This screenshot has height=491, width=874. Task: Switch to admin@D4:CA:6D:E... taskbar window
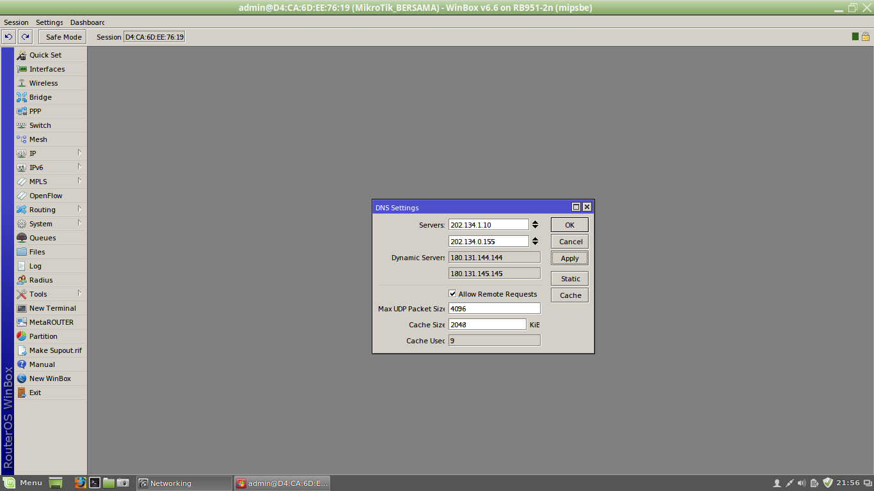283,483
